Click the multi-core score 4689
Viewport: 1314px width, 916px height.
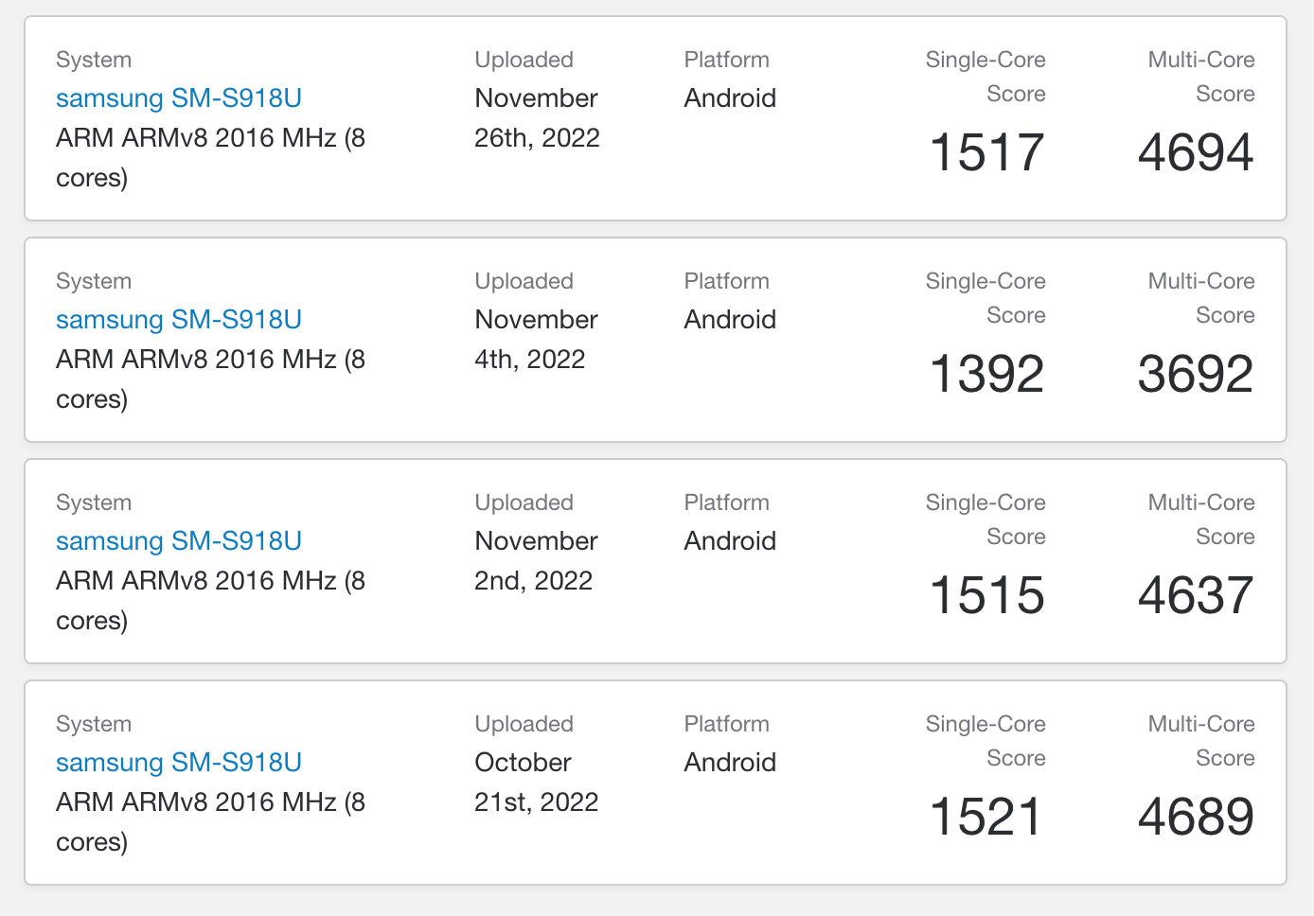(x=1196, y=817)
